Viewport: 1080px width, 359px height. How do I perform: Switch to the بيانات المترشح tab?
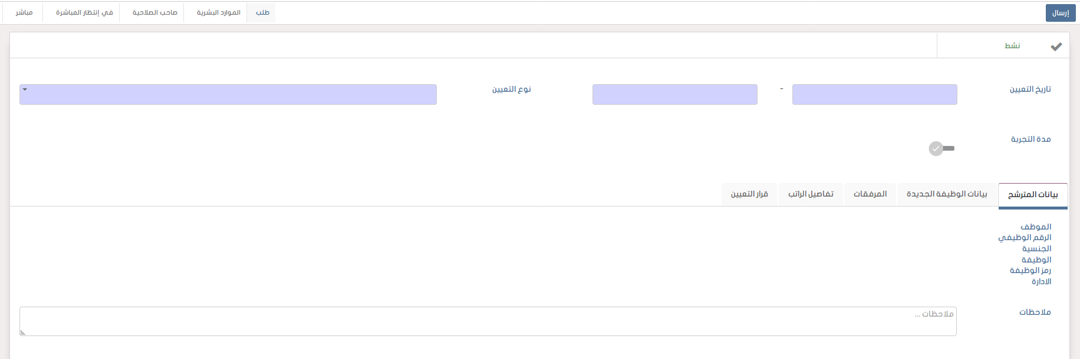coord(1032,195)
